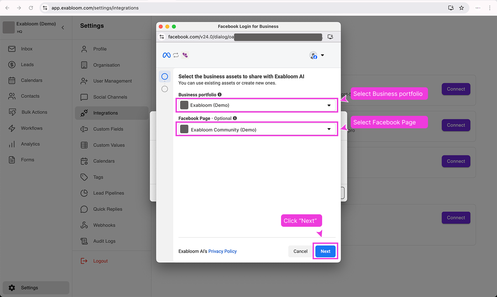The height and width of the screenshot is (297, 497).
Task: Click the Workflows lightning bolt icon
Action: pos(12,128)
